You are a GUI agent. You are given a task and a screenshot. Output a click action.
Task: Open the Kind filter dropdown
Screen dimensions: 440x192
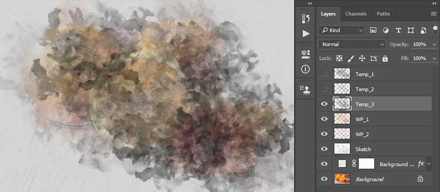(341, 31)
